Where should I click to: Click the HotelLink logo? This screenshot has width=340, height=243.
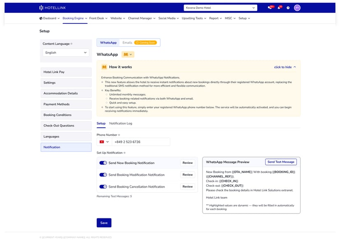tap(52, 8)
